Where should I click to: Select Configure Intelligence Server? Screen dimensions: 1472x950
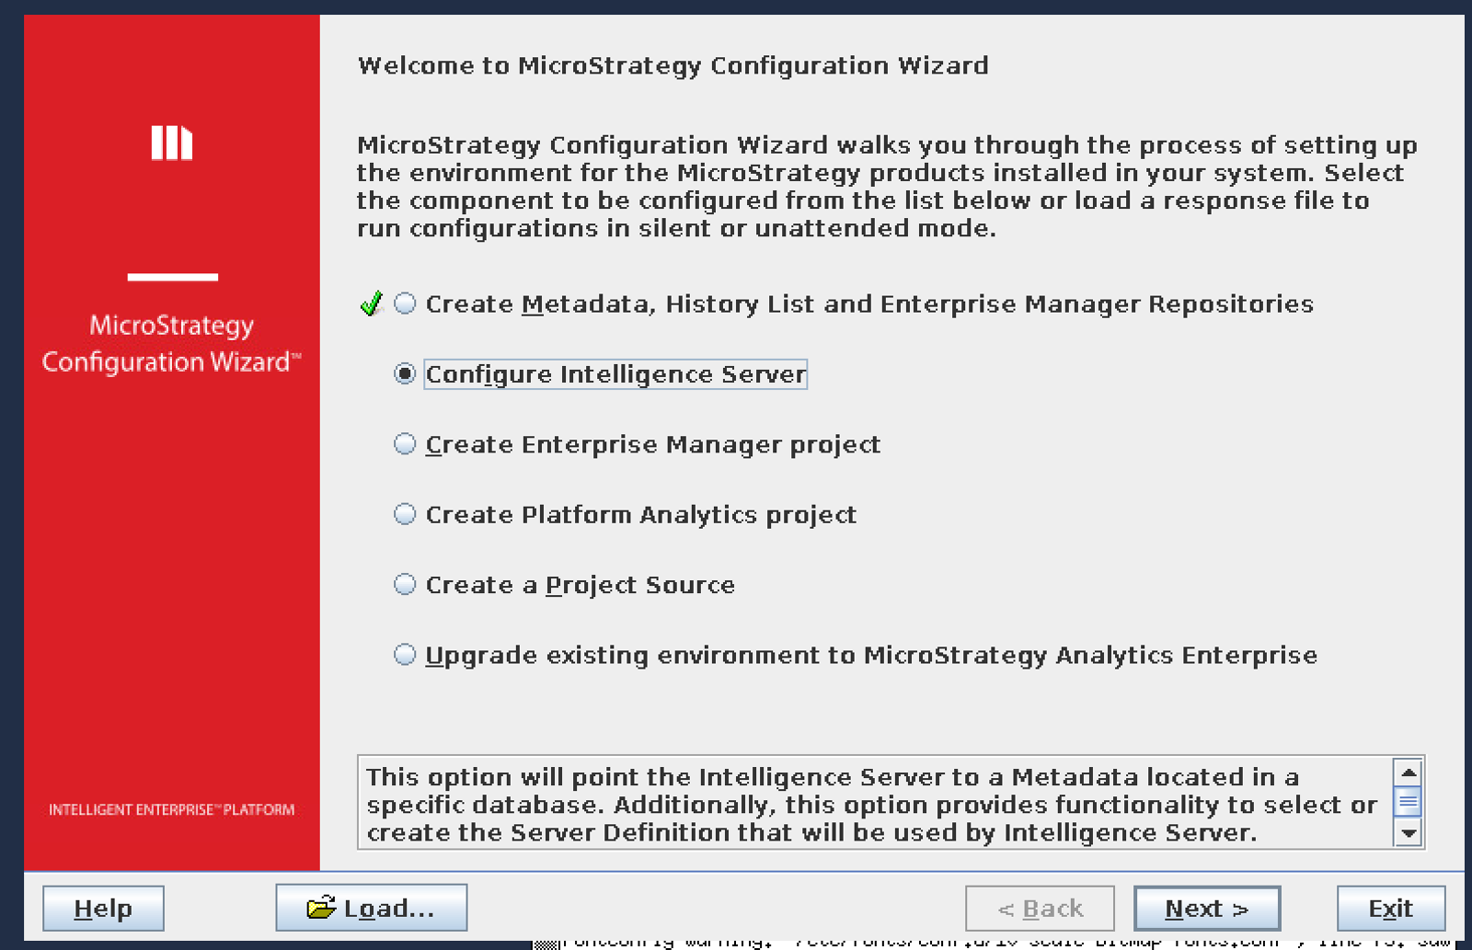(x=403, y=374)
